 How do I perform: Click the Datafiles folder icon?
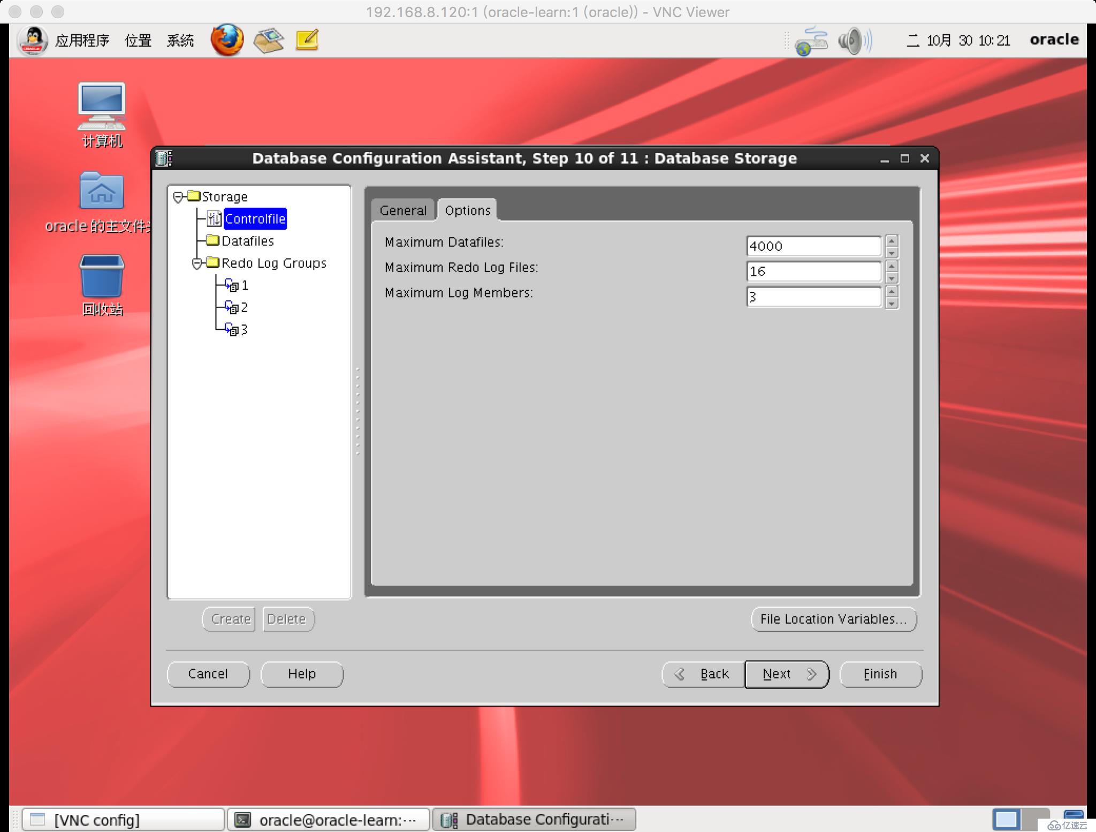point(214,240)
